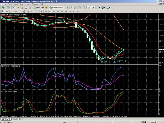Click the yellow diamond MetaEditor icon
164x123 pixels.
(x=46, y=8)
